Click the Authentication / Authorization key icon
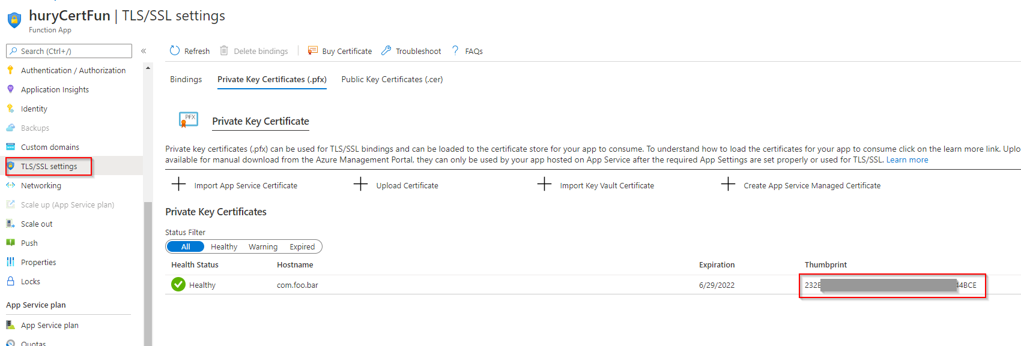The image size is (1021, 346). (x=10, y=70)
